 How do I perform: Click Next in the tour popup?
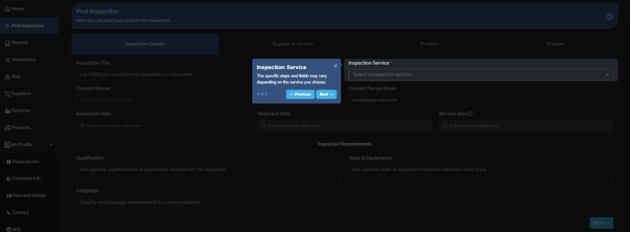326,95
